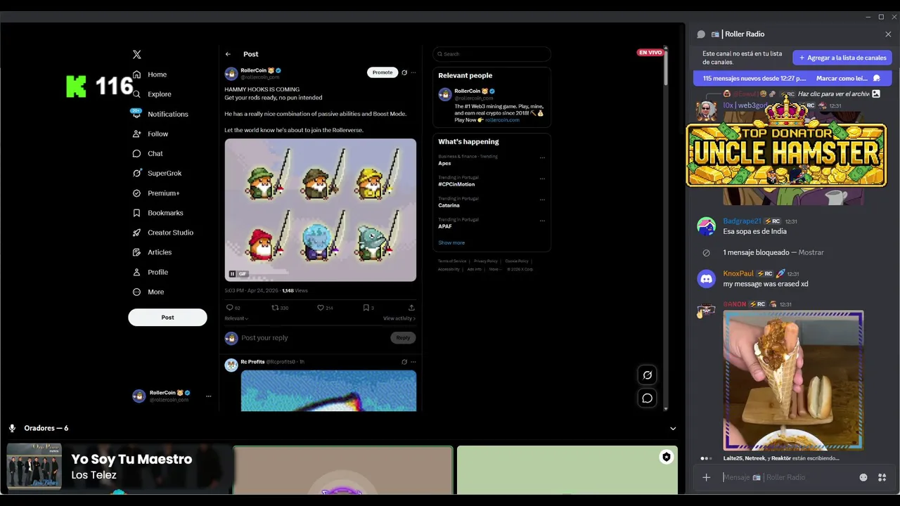Open account menu dots beside RollerCoin profile
This screenshot has width=900, height=506.
tap(208, 396)
